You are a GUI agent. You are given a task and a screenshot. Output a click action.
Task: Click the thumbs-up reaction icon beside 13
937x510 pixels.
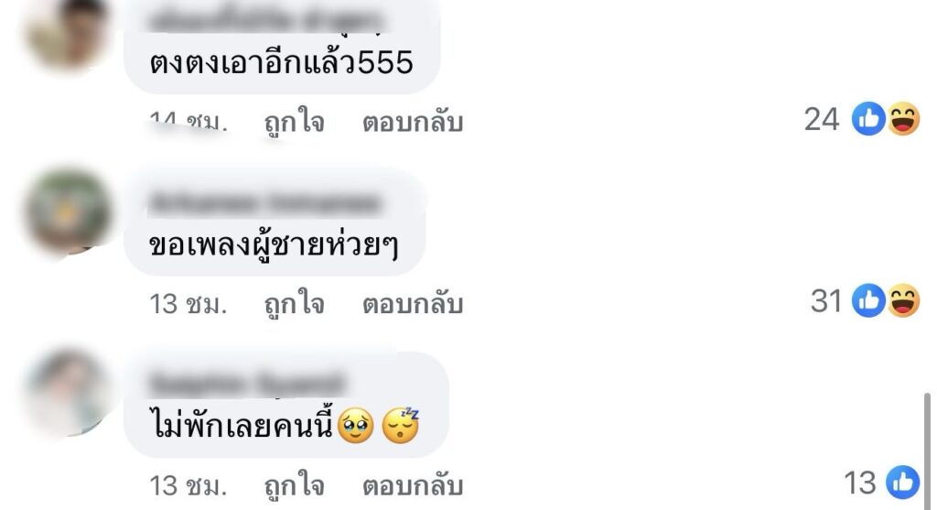coord(902,482)
